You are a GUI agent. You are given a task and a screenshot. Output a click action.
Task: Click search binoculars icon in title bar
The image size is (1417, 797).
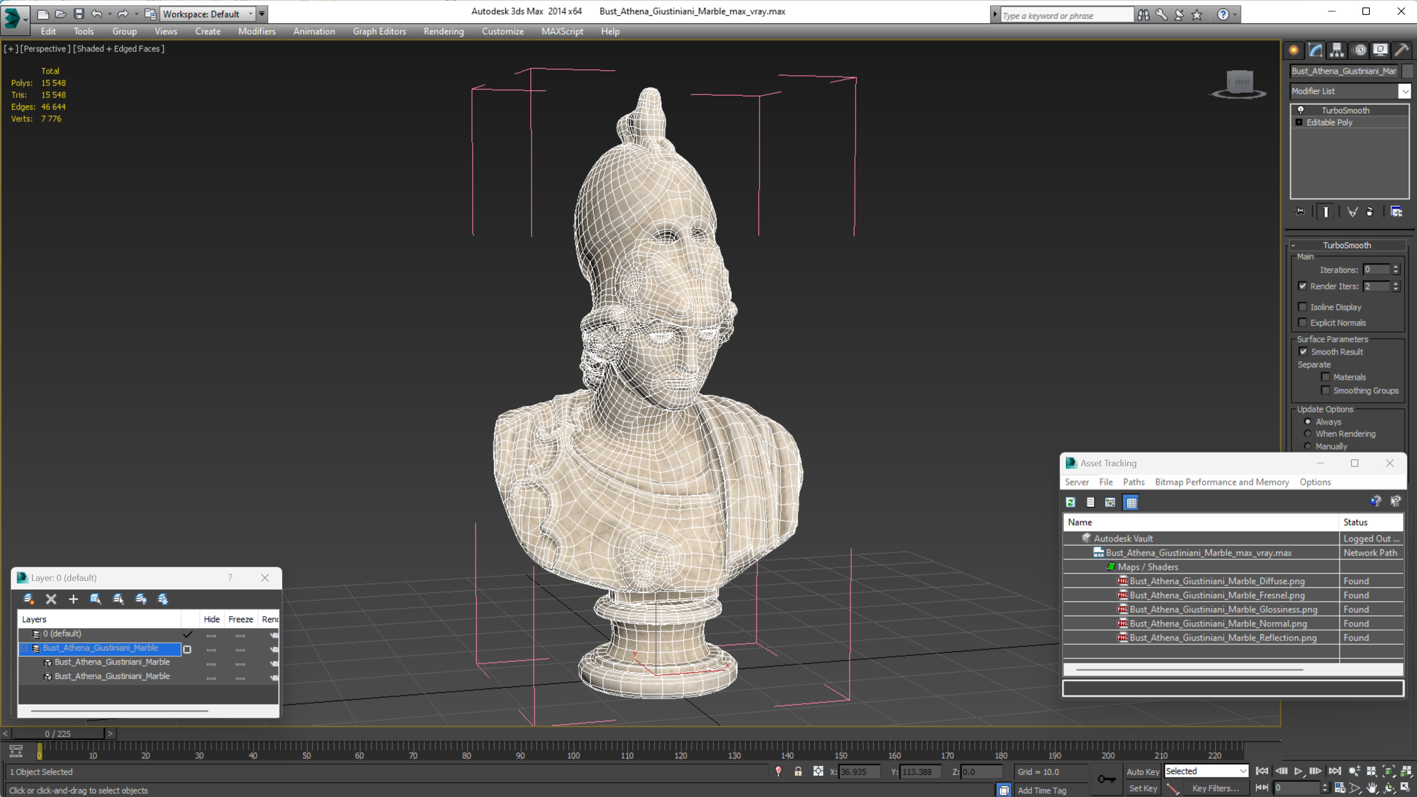click(x=1143, y=15)
